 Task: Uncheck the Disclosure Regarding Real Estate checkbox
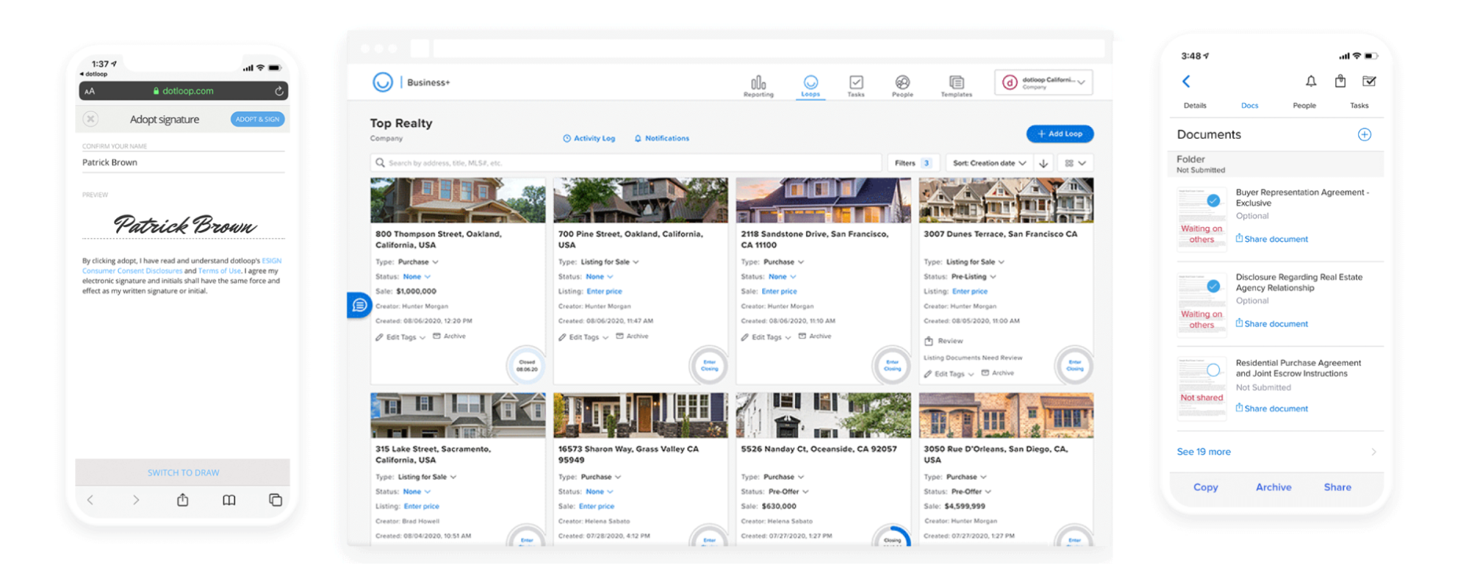(x=1213, y=286)
